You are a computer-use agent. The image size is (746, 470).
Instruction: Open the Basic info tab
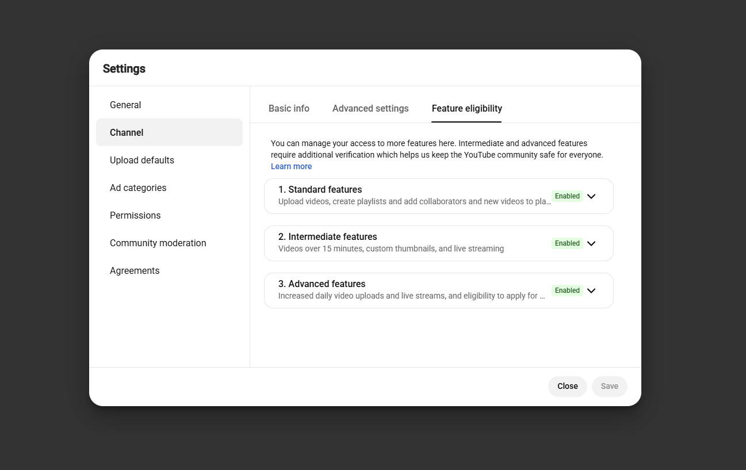289,109
